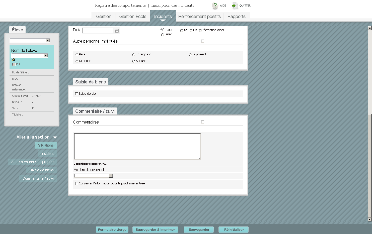Screen dimensions: 372x234
Task: Go to Saisie de biens section link
Action: pos(42,170)
